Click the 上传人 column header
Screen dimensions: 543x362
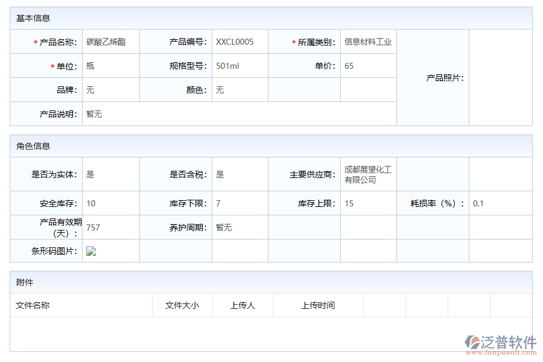tap(243, 305)
